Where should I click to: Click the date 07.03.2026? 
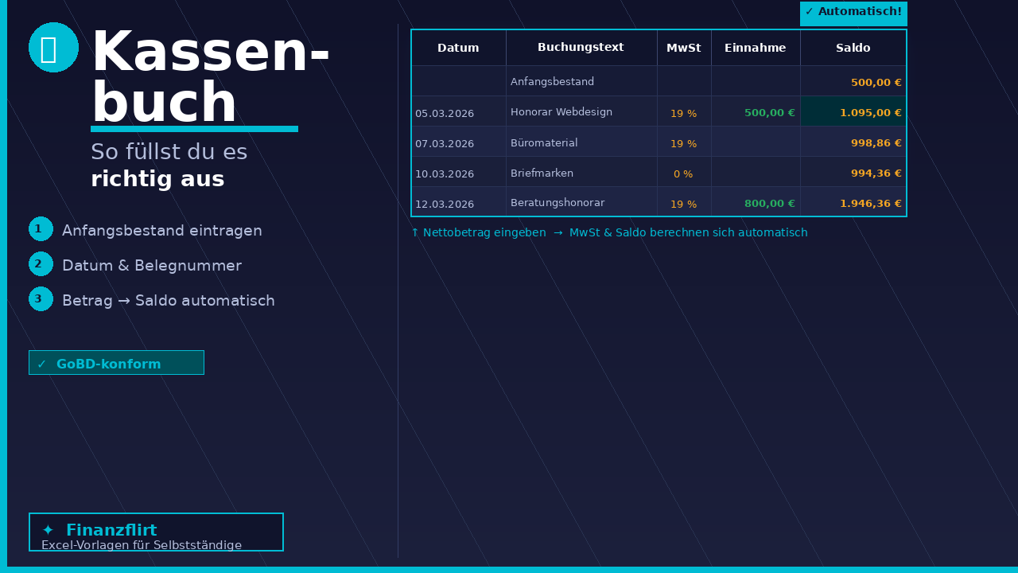point(445,144)
